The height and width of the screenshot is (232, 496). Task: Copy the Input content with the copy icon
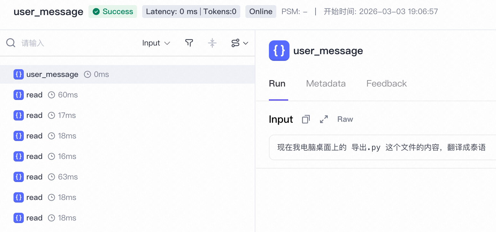(306, 119)
